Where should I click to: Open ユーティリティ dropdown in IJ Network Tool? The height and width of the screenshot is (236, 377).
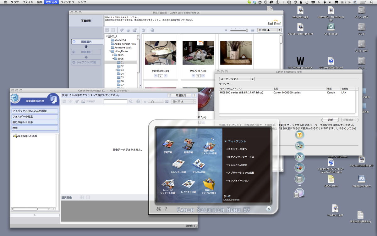pos(237,79)
